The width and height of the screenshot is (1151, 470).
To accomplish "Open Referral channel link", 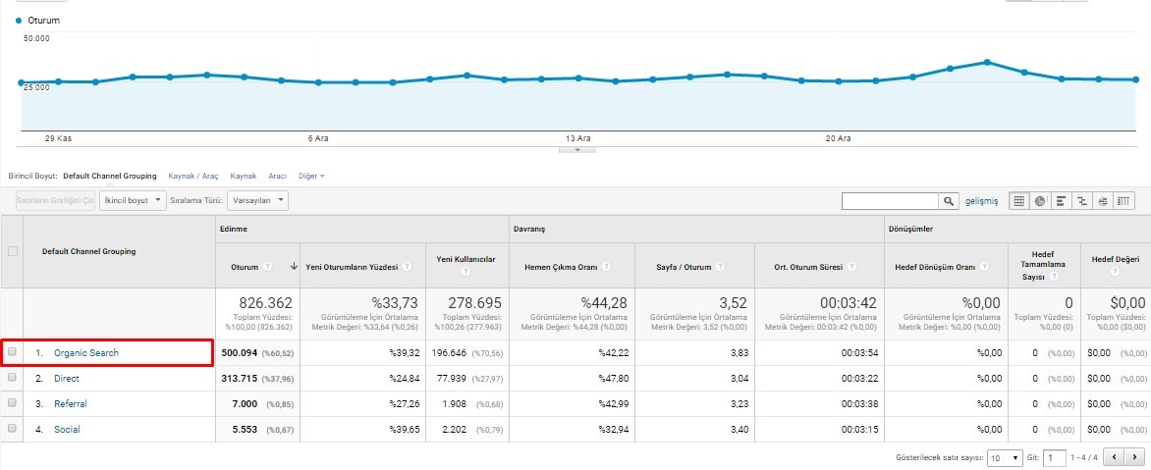I will 71,404.
